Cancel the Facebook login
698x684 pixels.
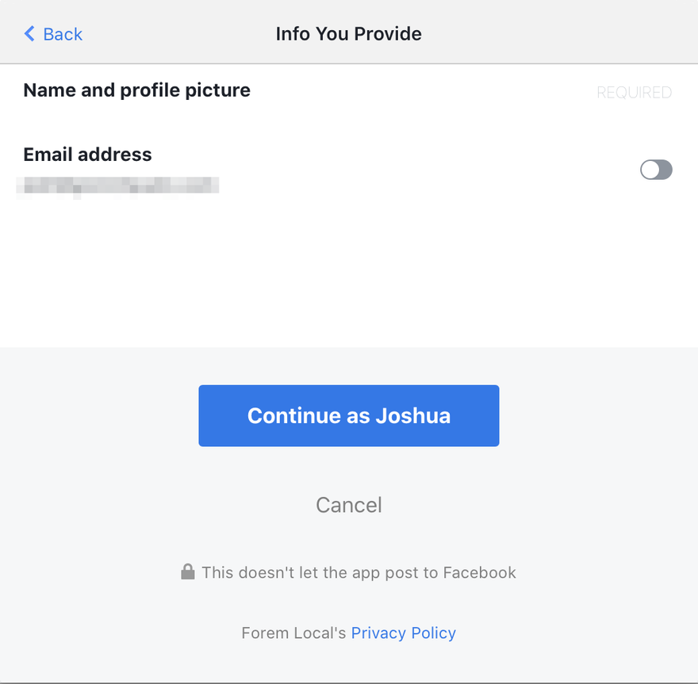pos(349,505)
